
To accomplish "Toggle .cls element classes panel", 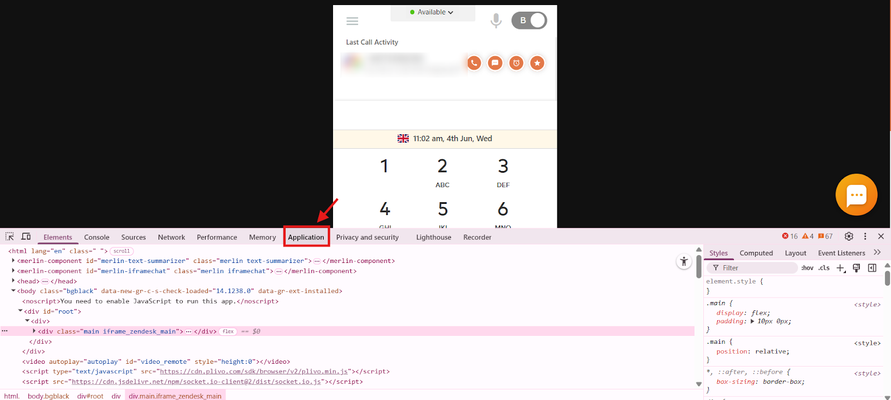I will (824, 268).
